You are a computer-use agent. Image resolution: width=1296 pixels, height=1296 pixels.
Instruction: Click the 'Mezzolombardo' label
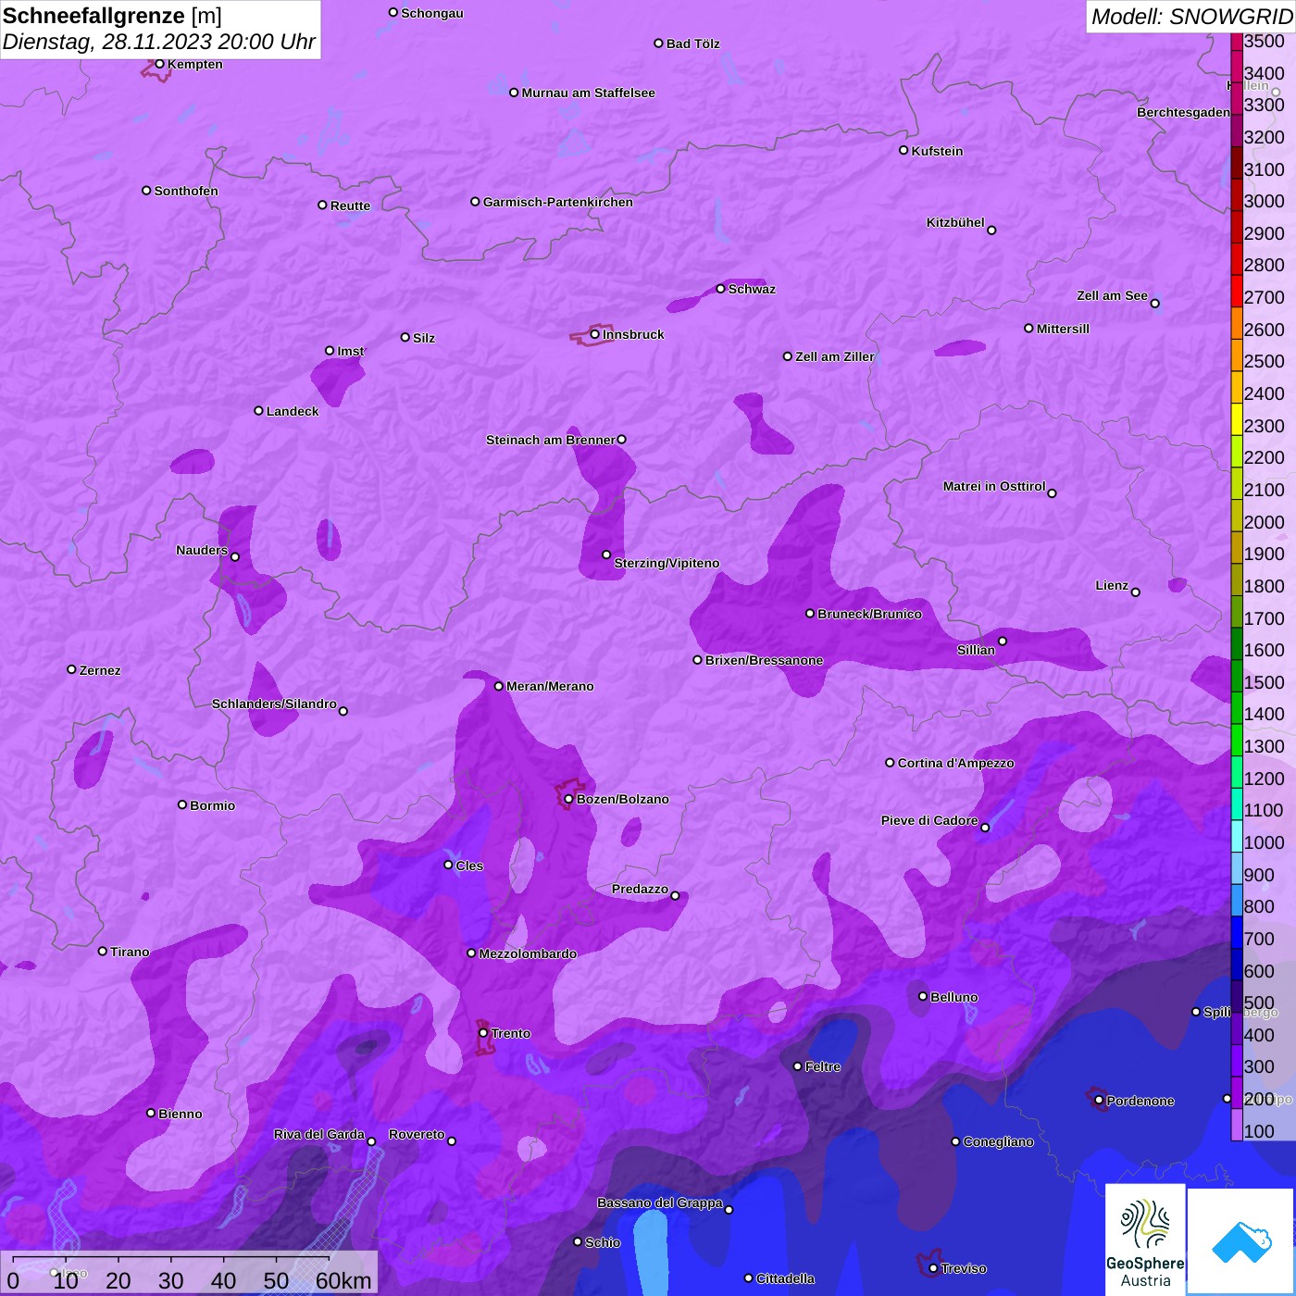pos(528,953)
